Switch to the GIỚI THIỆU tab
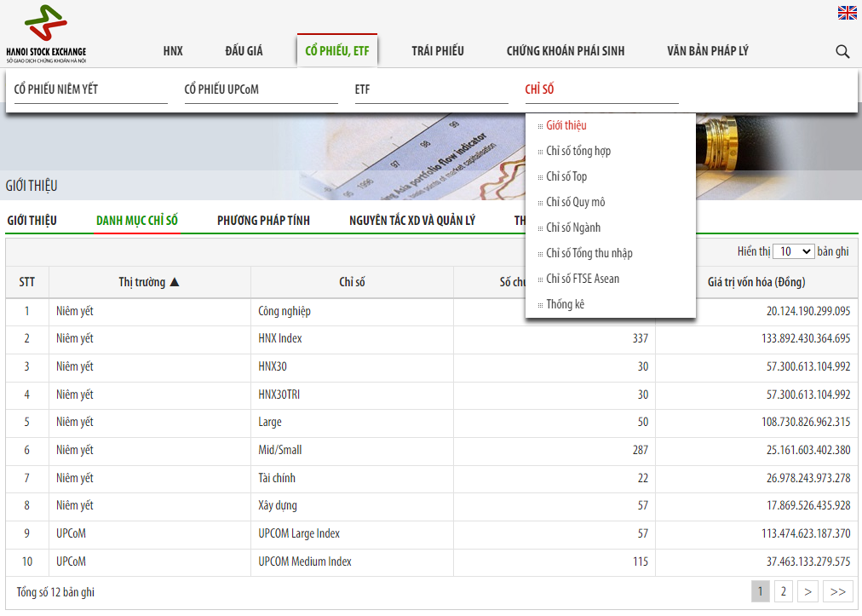The image size is (862, 616). [32, 221]
